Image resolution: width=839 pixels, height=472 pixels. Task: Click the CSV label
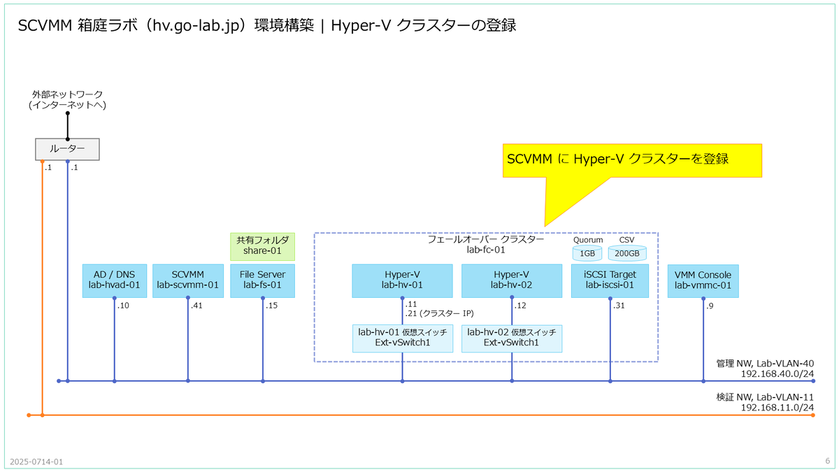[626, 239]
